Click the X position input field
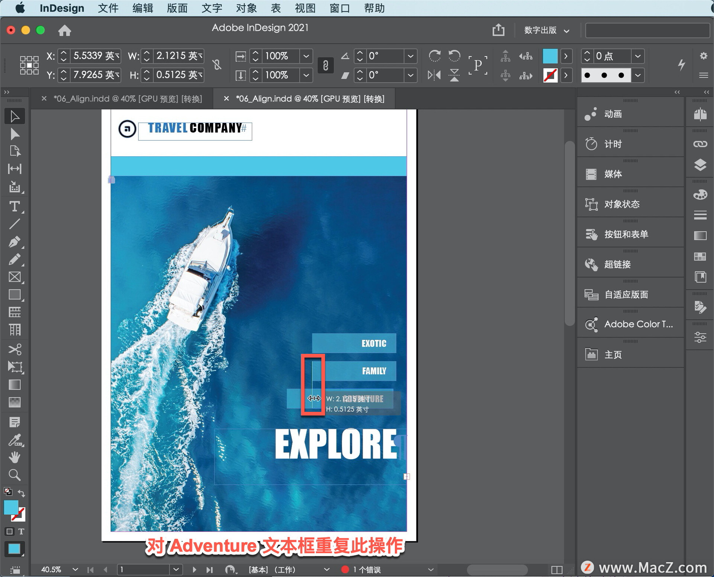 (x=96, y=56)
